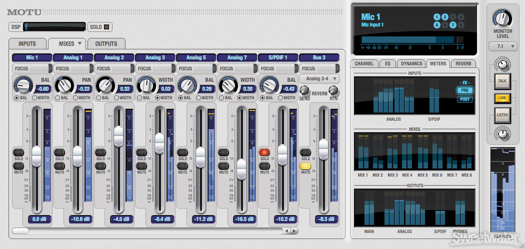Solo the Analog 1 channel

pyautogui.click(x=59, y=152)
